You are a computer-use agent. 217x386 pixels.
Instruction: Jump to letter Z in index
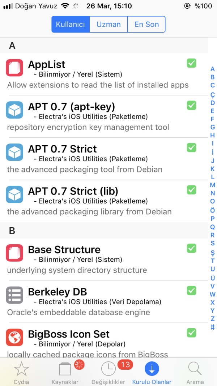(x=213, y=319)
